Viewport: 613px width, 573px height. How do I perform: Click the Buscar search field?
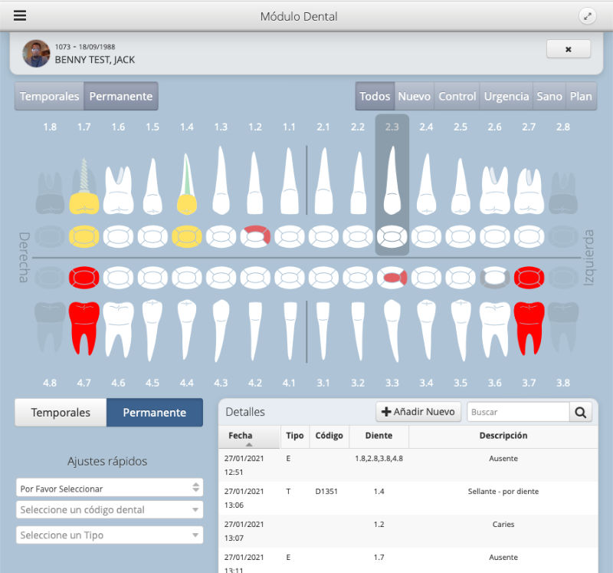coord(517,412)
